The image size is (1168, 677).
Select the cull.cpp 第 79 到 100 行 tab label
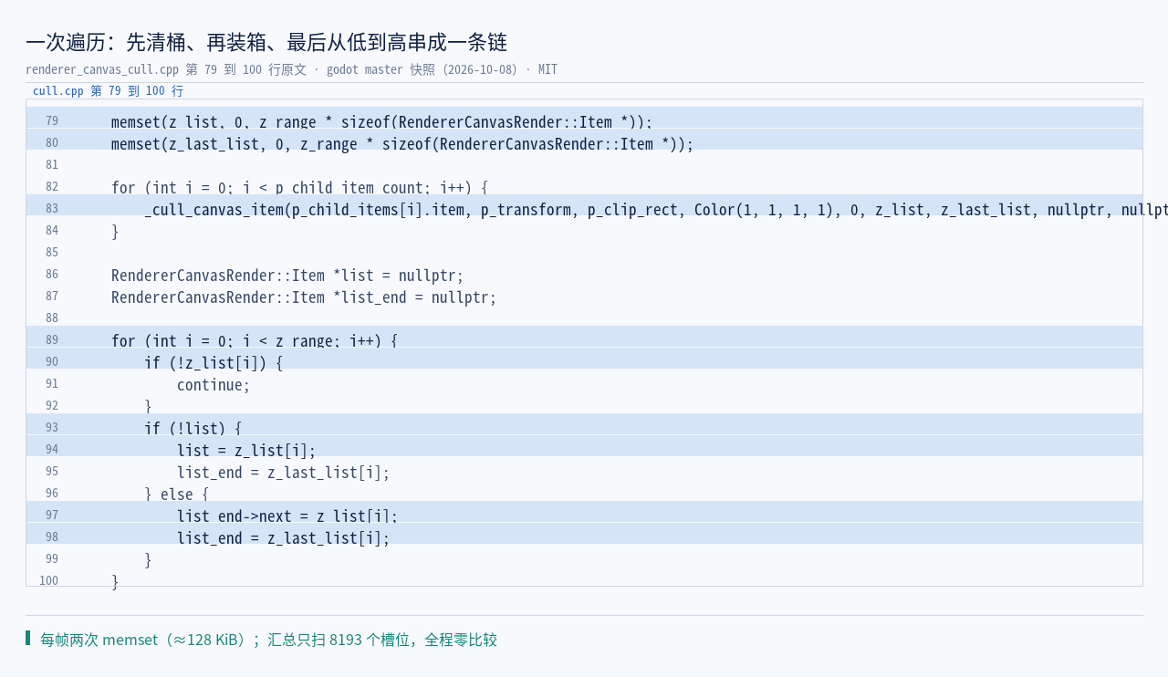[x=108, y=90]
